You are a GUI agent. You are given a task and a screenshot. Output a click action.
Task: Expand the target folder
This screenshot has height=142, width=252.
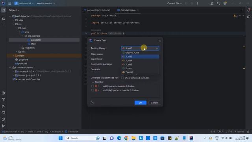pos(13,56)
